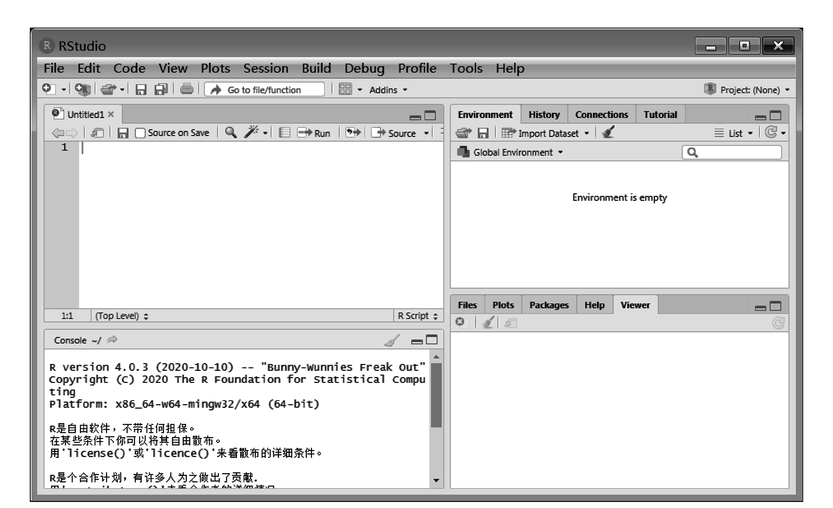Viewport: 833px width, 508px height.
Task: Expand Source options dropdown arrow
Action: tap(426, 133)
